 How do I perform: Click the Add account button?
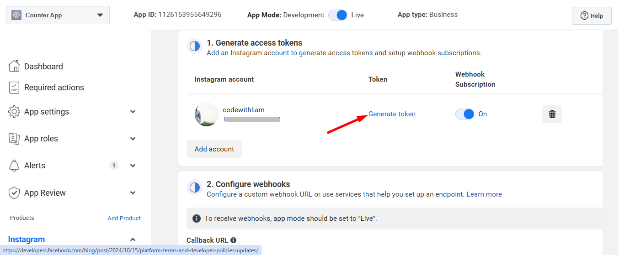click(214, 149)
